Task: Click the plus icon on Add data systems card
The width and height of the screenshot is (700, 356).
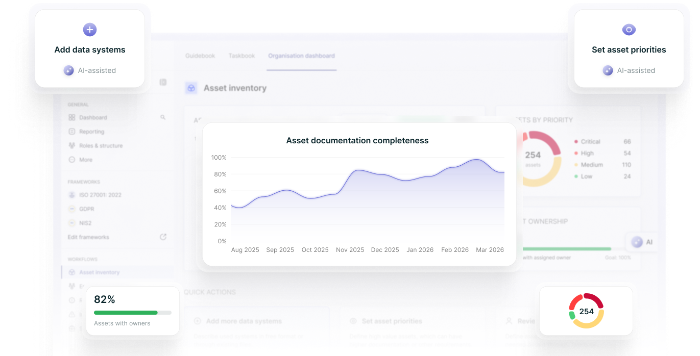Action: [90, 30]
